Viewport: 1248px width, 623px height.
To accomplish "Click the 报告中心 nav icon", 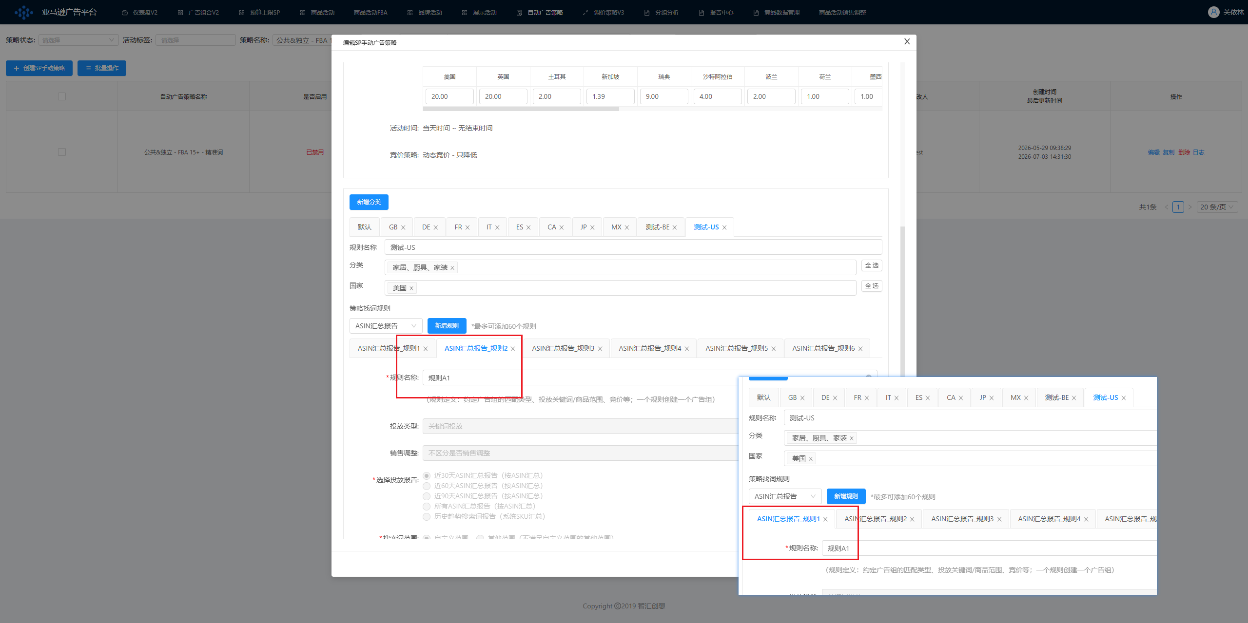I will tap(702, 13).
